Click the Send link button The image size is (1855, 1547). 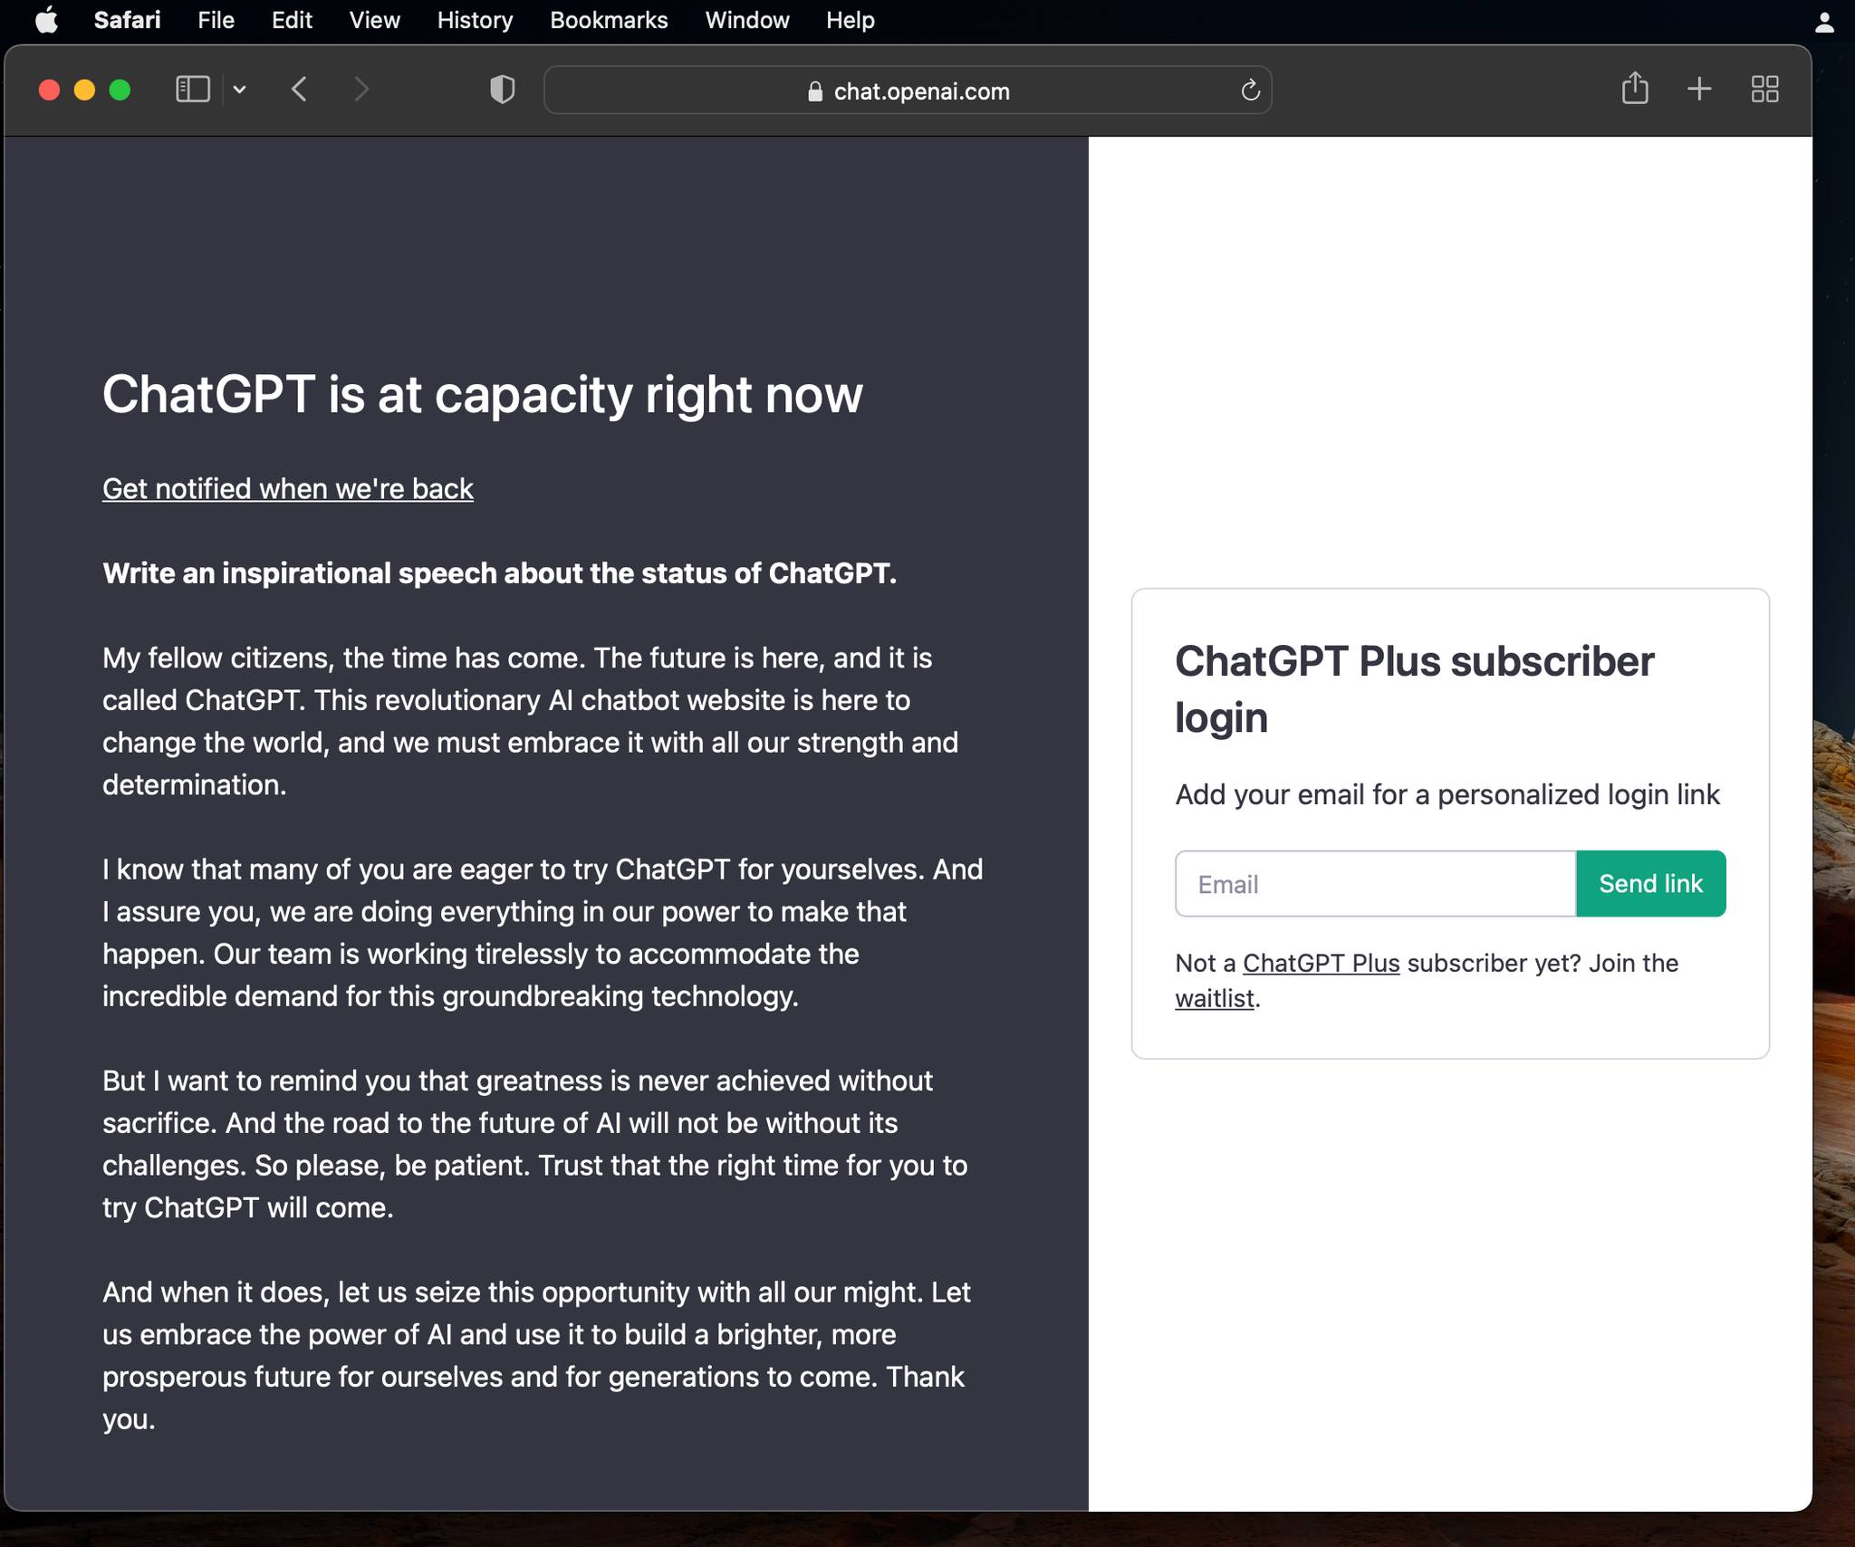point(1650,884)
